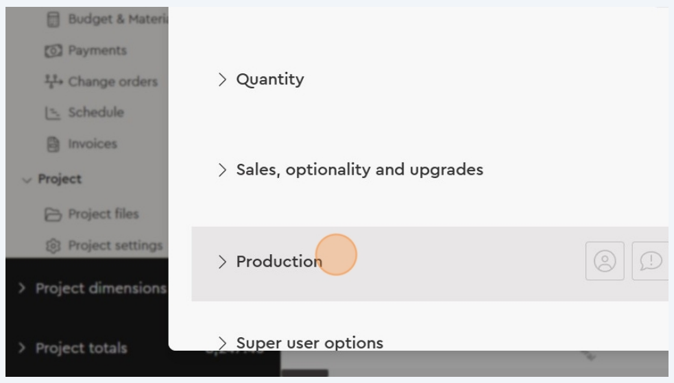
Task: Expand the Quantity section chevron
Action: coord(222,79)
